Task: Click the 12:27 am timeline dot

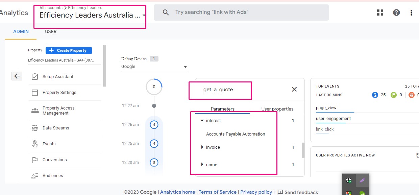Action: (154, 106)
